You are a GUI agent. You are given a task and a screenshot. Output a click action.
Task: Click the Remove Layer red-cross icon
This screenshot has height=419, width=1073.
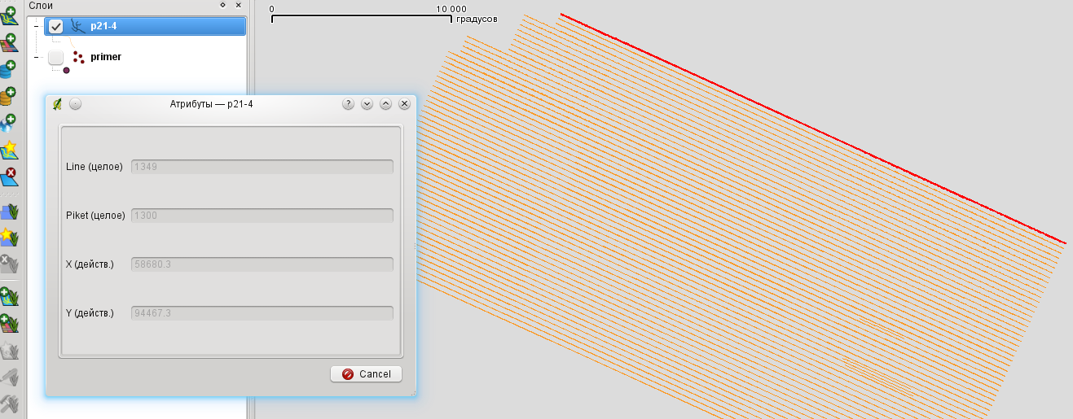[10, 177]
